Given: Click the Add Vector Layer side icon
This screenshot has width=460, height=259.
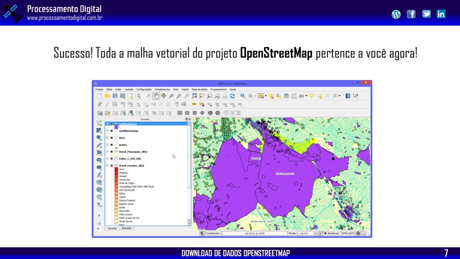Looking at the screenshot, I should 99,123.
